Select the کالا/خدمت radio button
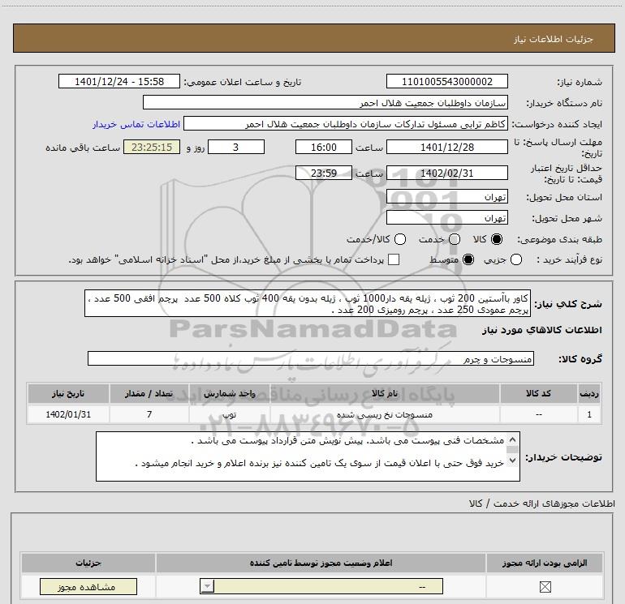 coord(400,239)
